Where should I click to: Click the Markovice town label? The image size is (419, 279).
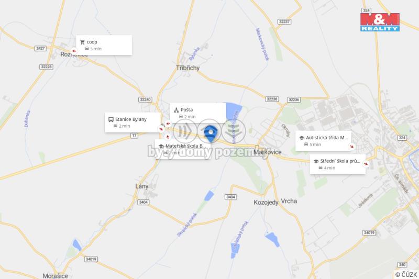tap(267, 152)
